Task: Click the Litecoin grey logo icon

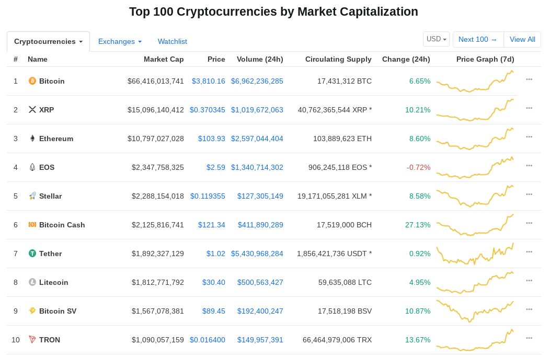Action: [x=32, y=282]
